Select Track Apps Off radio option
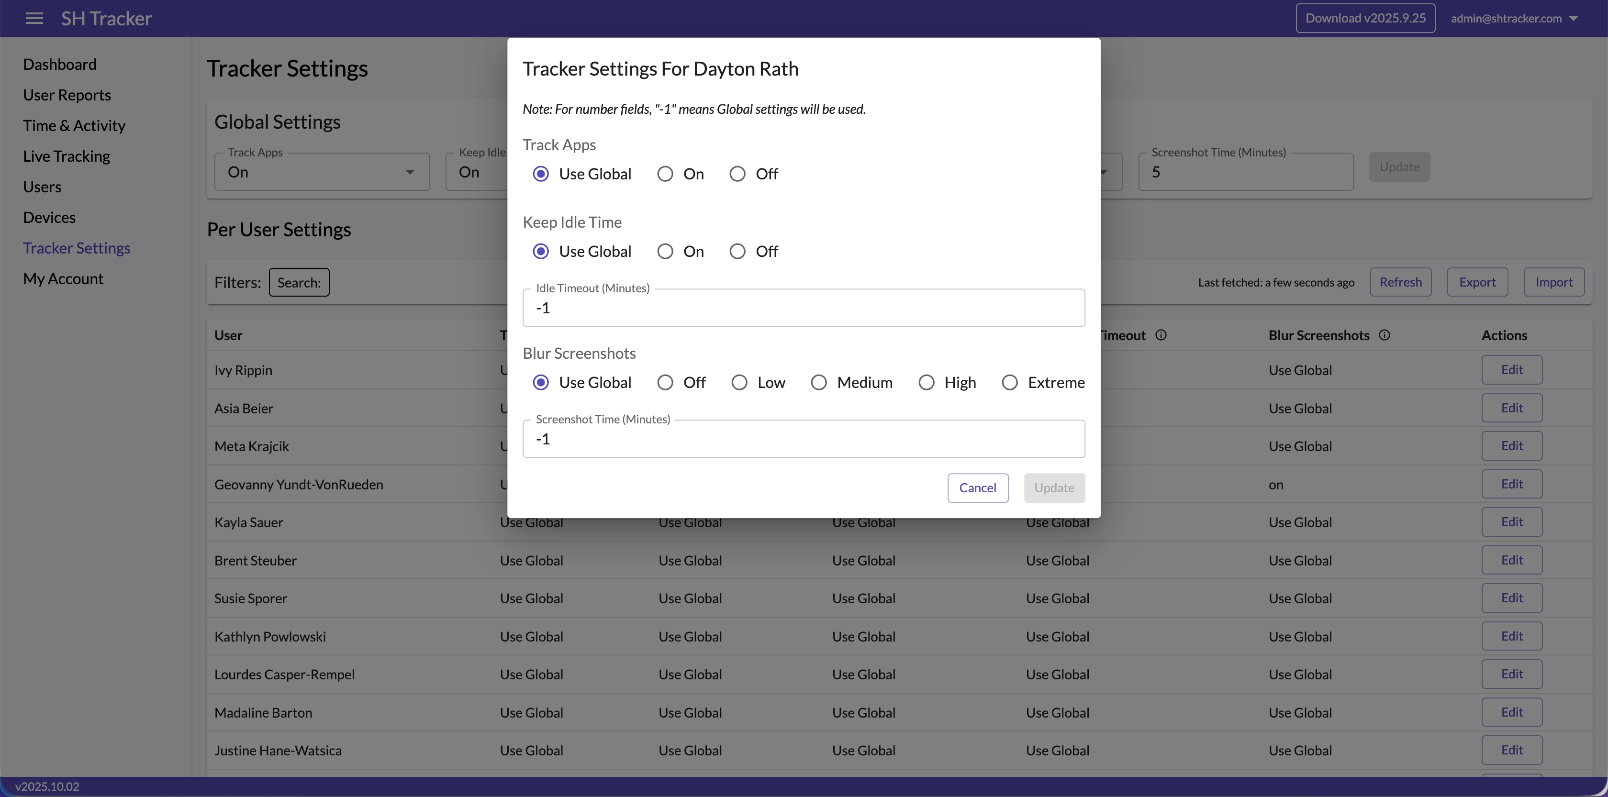1608x797 pixels. coord(737,174)
